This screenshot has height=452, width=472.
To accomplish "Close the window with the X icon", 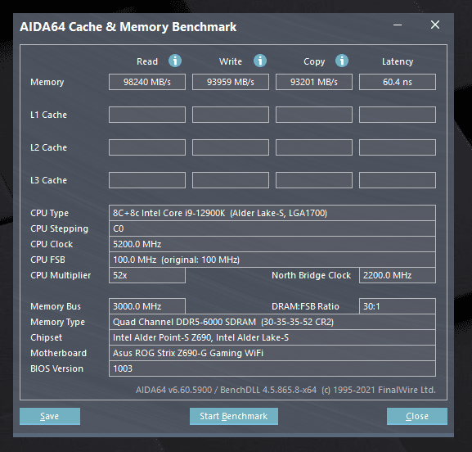I will 435,25.
